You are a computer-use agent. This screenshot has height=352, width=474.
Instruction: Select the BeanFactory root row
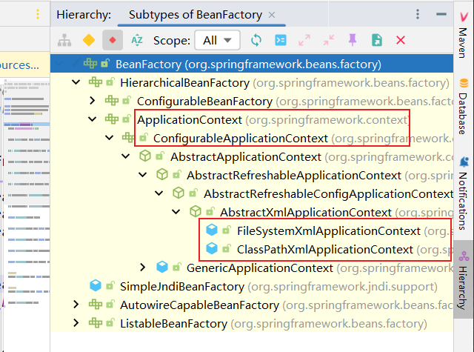tap(252, 64)
